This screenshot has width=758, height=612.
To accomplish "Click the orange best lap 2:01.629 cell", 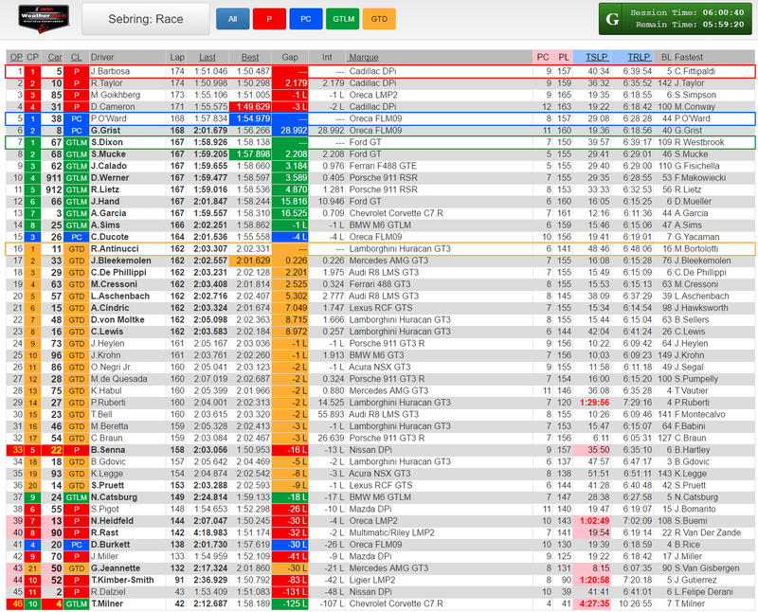I will tap(250, 261).
